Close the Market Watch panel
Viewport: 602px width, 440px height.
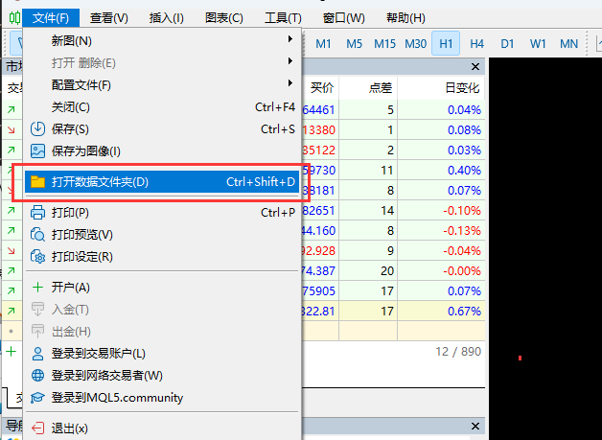pos(475,66)
